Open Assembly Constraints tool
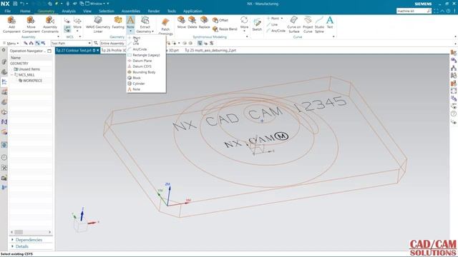The width and height of the screenshot is (458, 257). pos(50,24)
